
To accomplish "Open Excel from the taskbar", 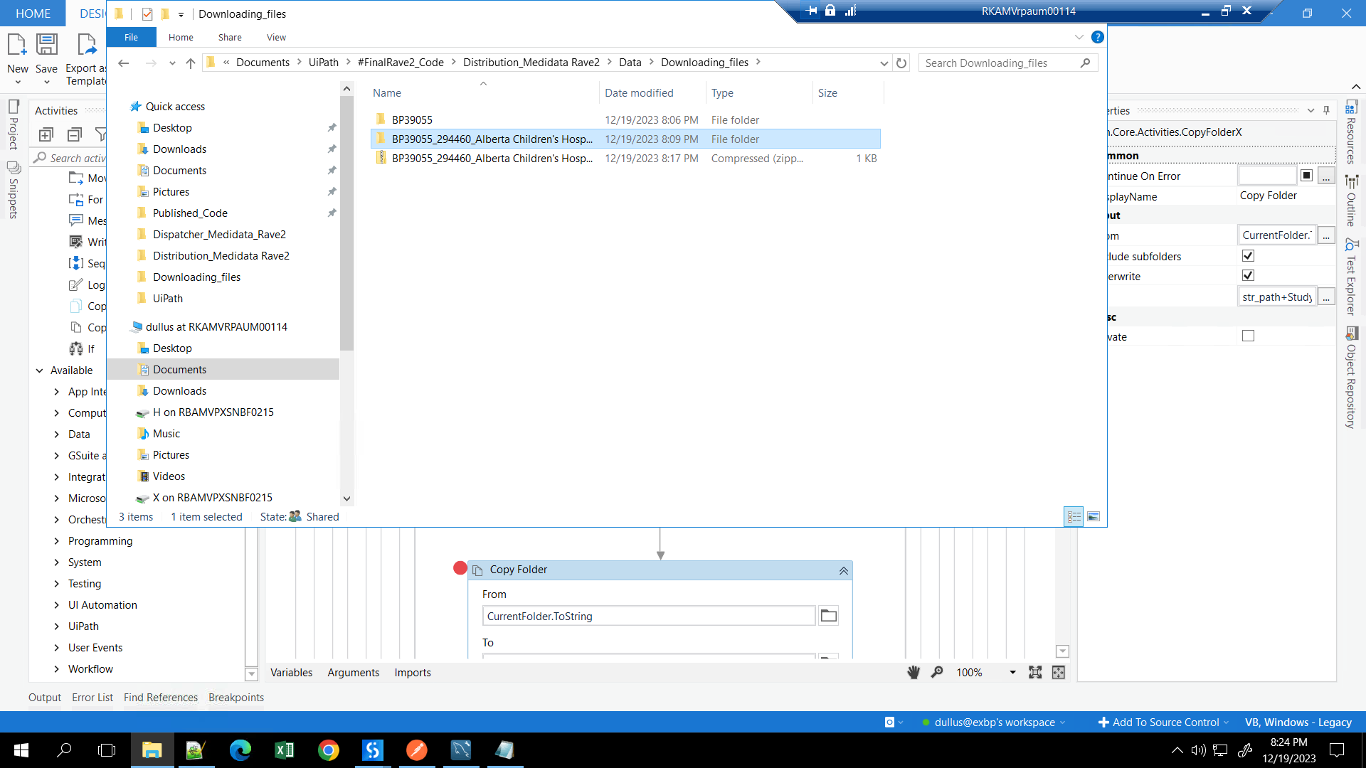I will [284, 750].
